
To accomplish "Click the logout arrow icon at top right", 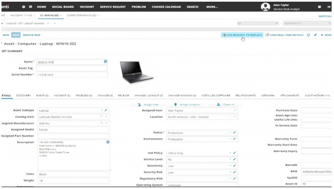I will pos(329,7).
